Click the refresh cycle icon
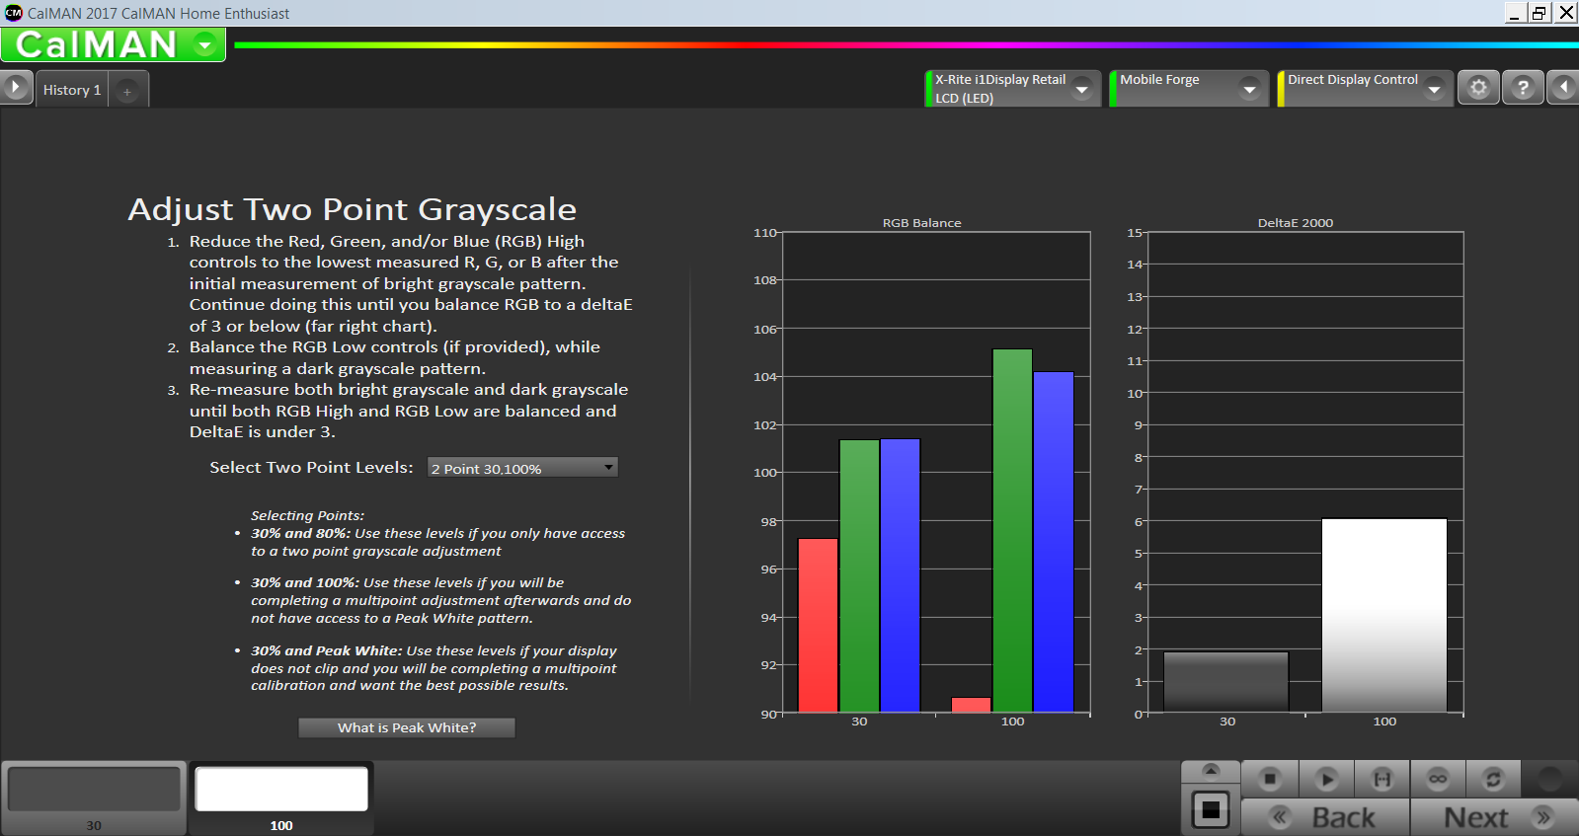The height and width of the screenshot is (836, 1579). click(x=1493, y=779)
